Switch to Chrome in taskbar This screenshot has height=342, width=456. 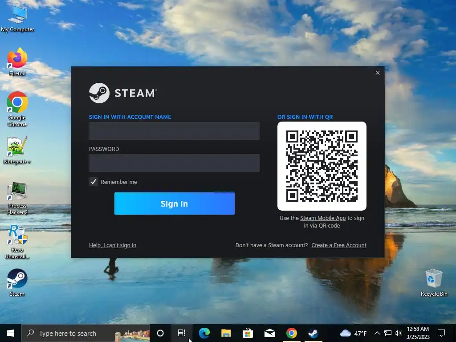tap(291, 333)
